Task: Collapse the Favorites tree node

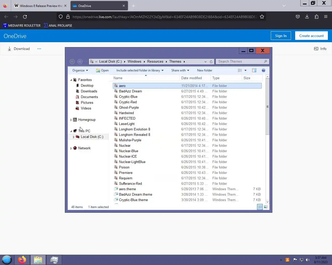Action: pyautogui.click(x=71, y=80)
